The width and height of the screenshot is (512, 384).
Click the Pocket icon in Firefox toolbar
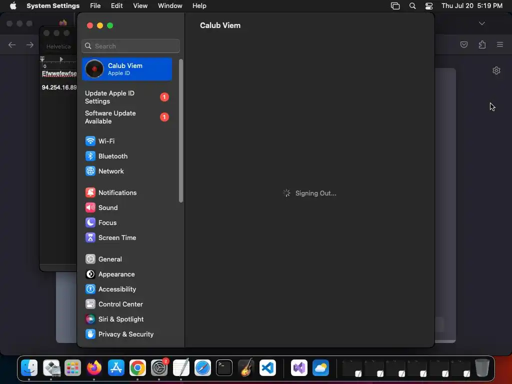click(x=464, y=44)
